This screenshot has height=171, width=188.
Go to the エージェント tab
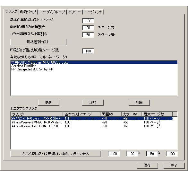93,12
